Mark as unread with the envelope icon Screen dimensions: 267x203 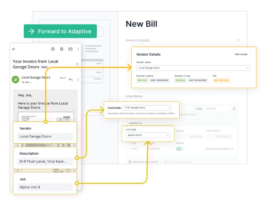[x=70, y=49]
